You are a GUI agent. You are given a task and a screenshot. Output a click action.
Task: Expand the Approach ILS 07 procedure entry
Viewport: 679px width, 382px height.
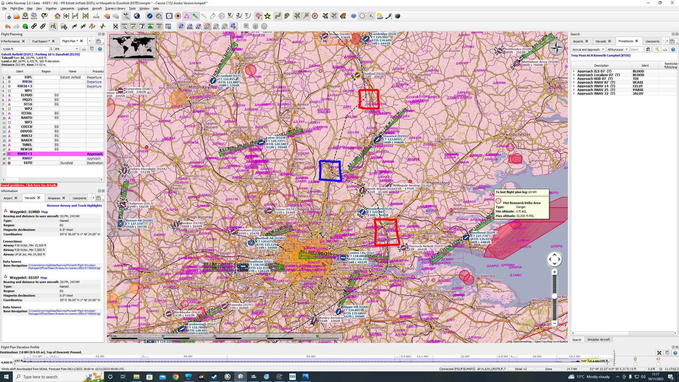click(x=575, y=71)
